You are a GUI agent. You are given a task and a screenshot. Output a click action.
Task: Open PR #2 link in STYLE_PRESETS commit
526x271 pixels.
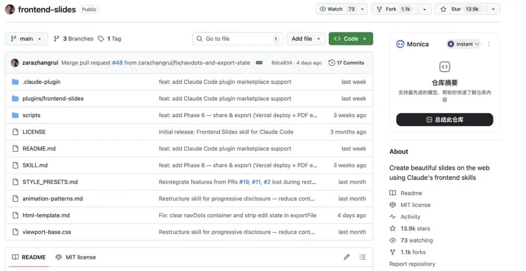point(267,182)
